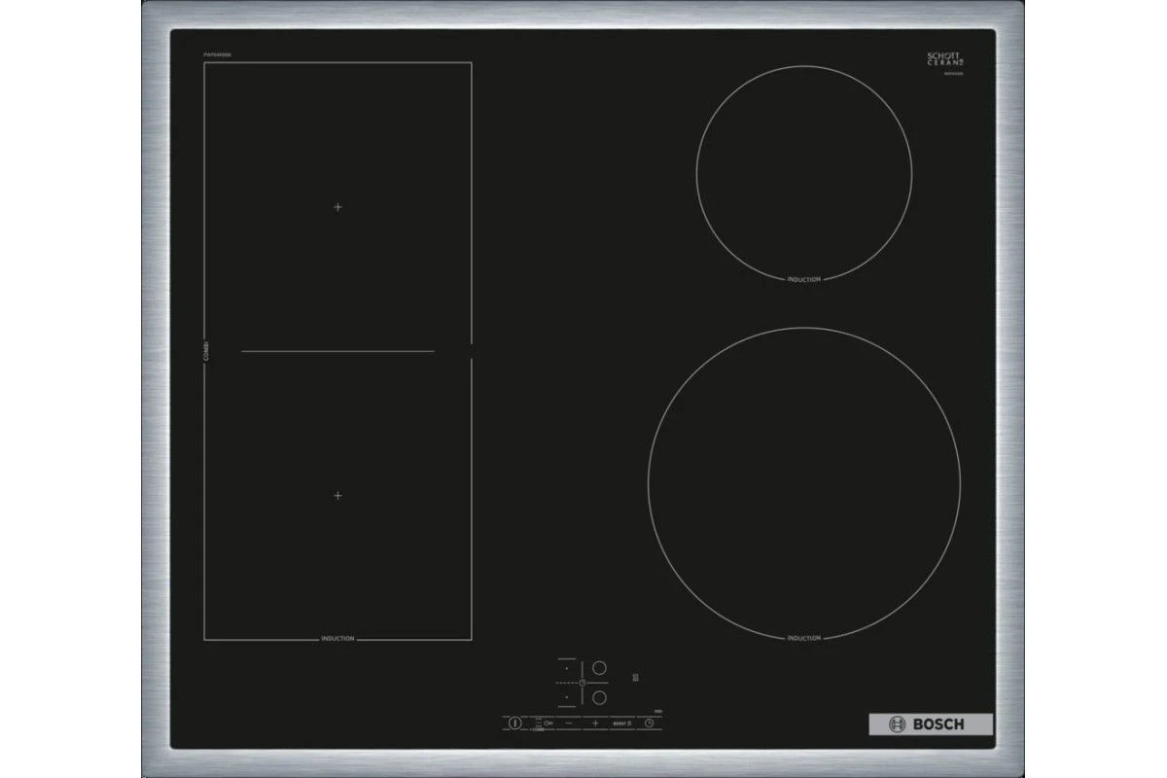Screen dimensions: 1167x778
Task: Activate the boost function key
Action: click(x=622, y=724)
